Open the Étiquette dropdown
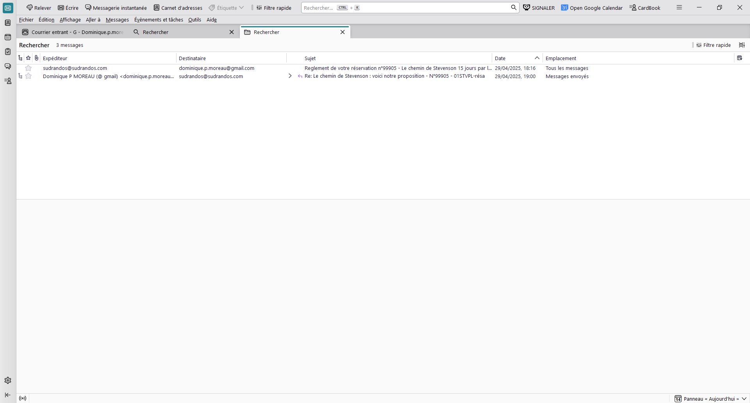750x403 pixels. pos(226,8)
